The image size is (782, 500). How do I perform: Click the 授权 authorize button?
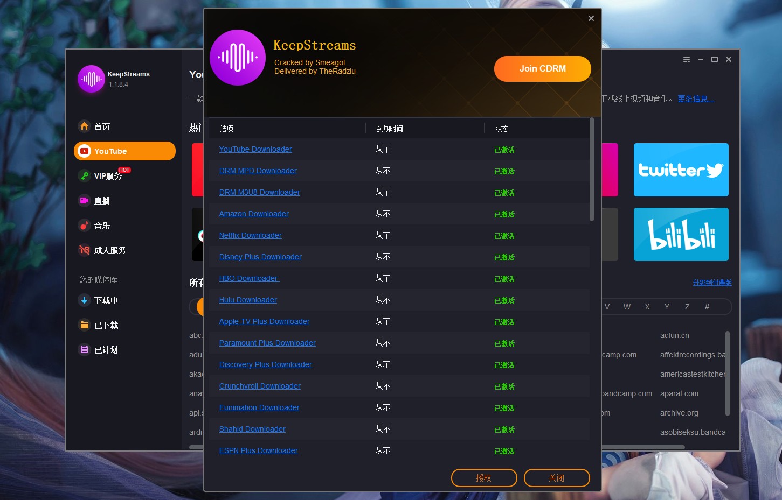484,478
